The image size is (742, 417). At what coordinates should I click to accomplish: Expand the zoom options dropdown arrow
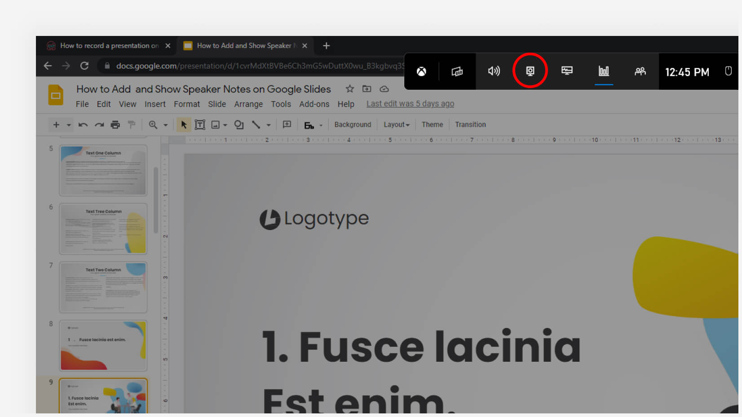click(165, 125)
